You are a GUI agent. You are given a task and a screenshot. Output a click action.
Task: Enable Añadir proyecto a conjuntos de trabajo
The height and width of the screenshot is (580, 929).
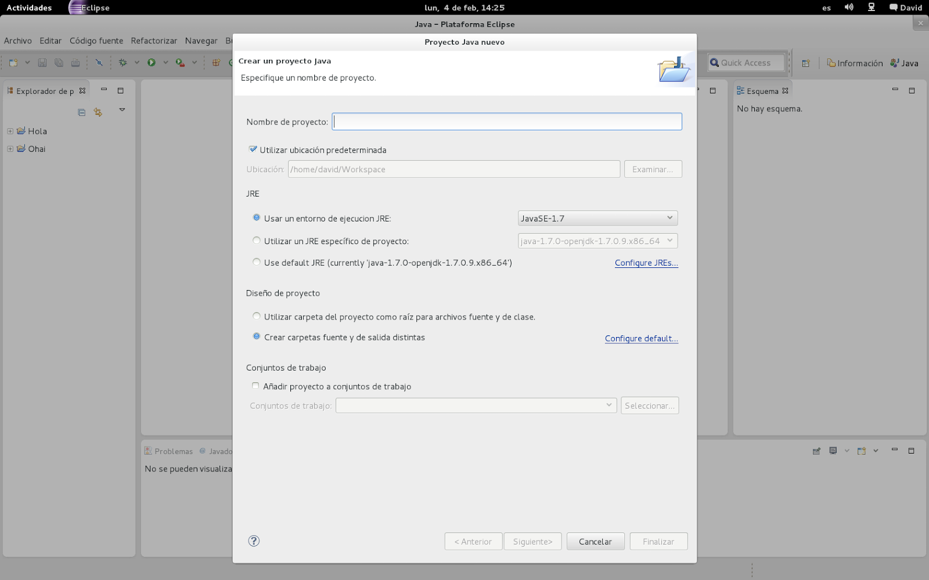coord(255,386)
